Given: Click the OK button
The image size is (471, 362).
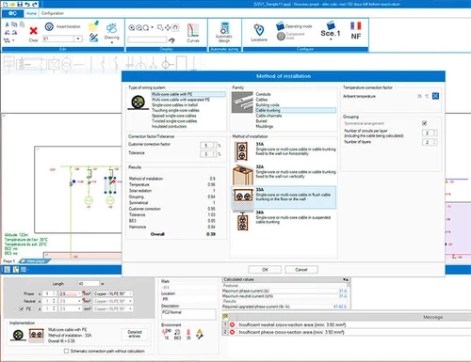Looking at the screenshot, I should point(265,270).
